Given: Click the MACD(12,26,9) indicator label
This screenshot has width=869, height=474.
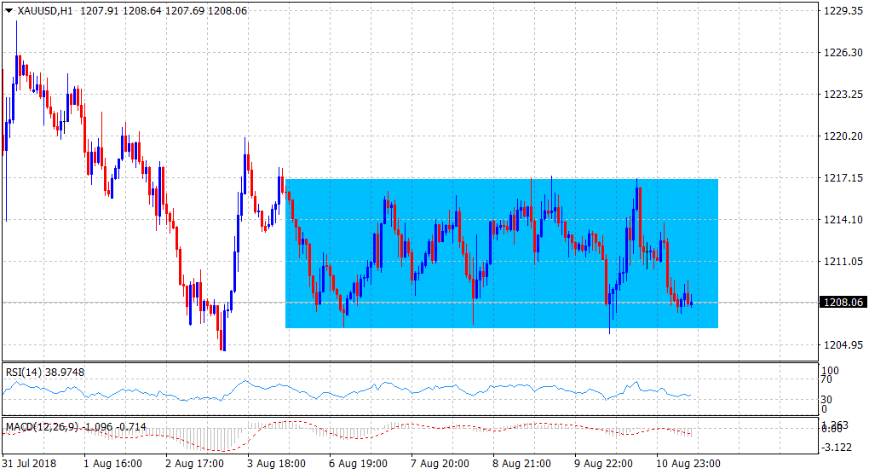Looking at the screenshot, I should pos(42,425).
